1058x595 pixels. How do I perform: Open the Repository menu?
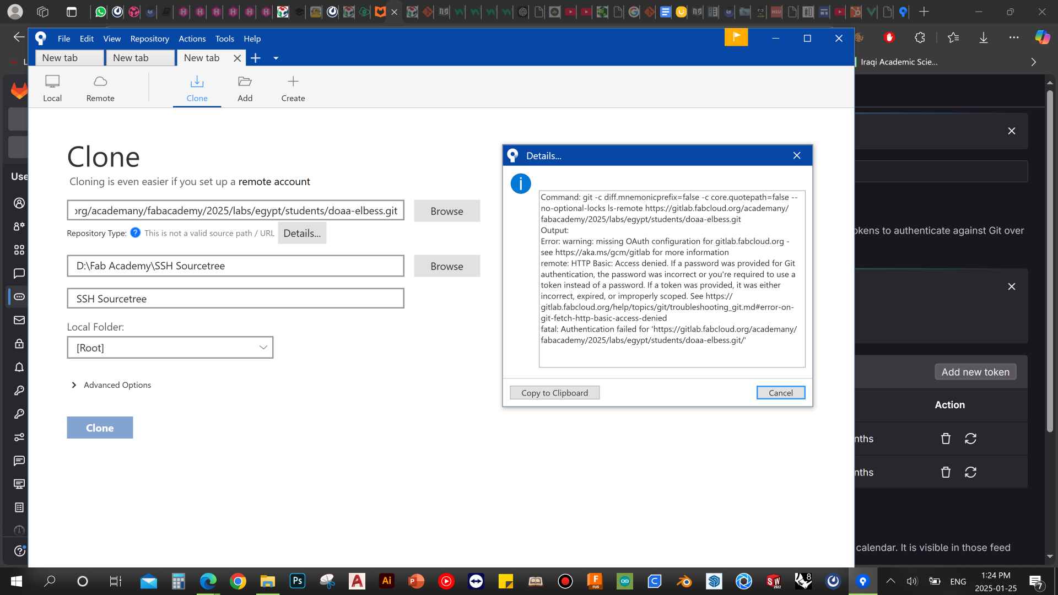click(149, 39)
